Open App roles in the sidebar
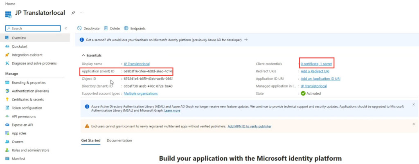The width and height of the screenshot is (419, 164). pyautogui.click(x=19, y=133)
